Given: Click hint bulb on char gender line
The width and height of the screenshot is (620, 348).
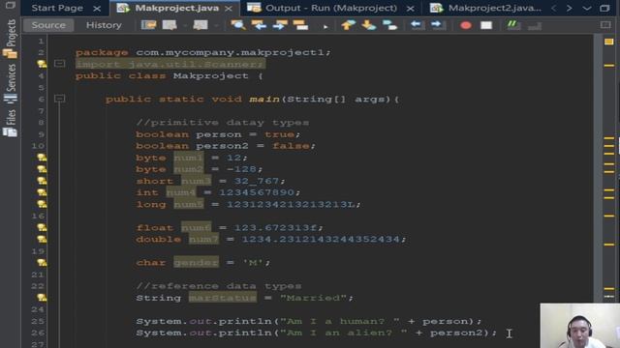Looking at the screenshot, I should [x=42, y=262].
